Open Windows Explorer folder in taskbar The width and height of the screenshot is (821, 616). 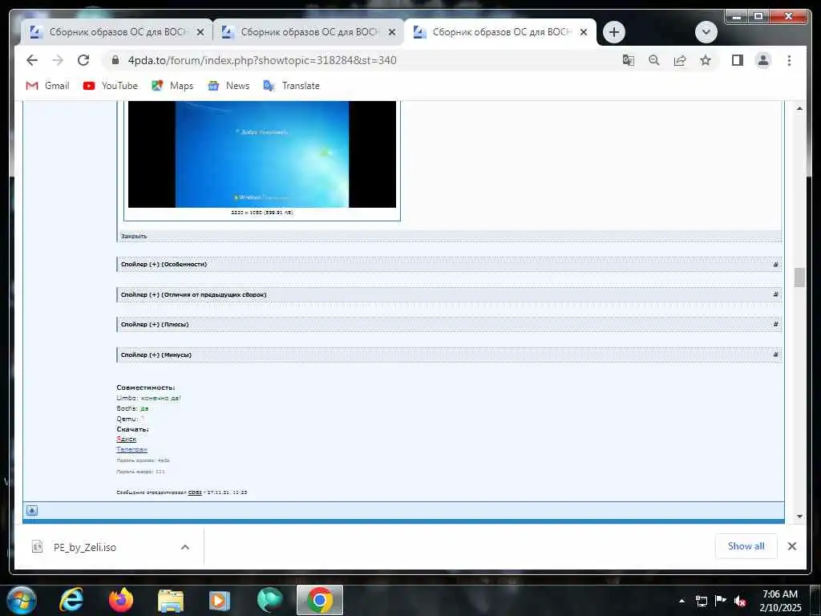pyautogui.click(x=170, y=600)
